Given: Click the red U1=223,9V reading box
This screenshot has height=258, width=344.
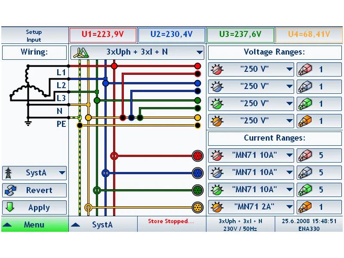Looking at the screenshot, I should [103, 35].
